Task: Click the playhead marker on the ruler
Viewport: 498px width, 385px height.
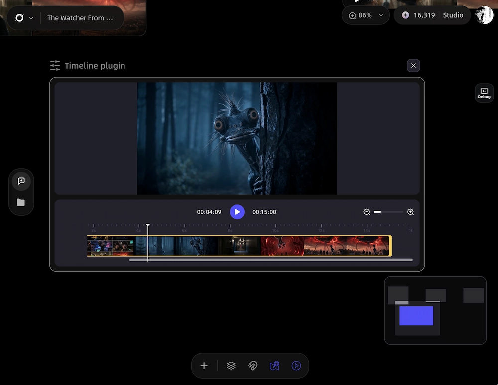Action: pos(148,225)
